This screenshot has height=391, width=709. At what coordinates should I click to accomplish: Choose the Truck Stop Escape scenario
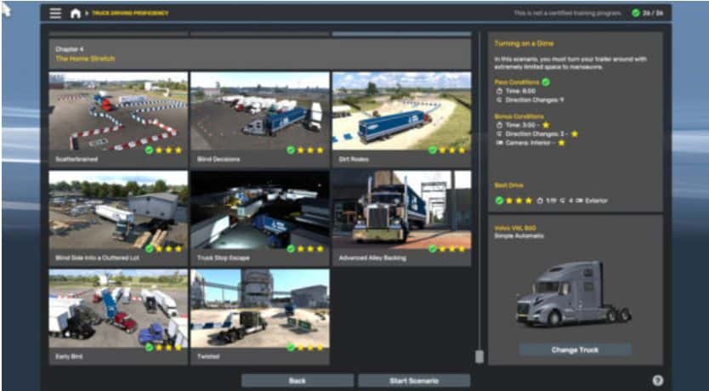click(259, 211)
